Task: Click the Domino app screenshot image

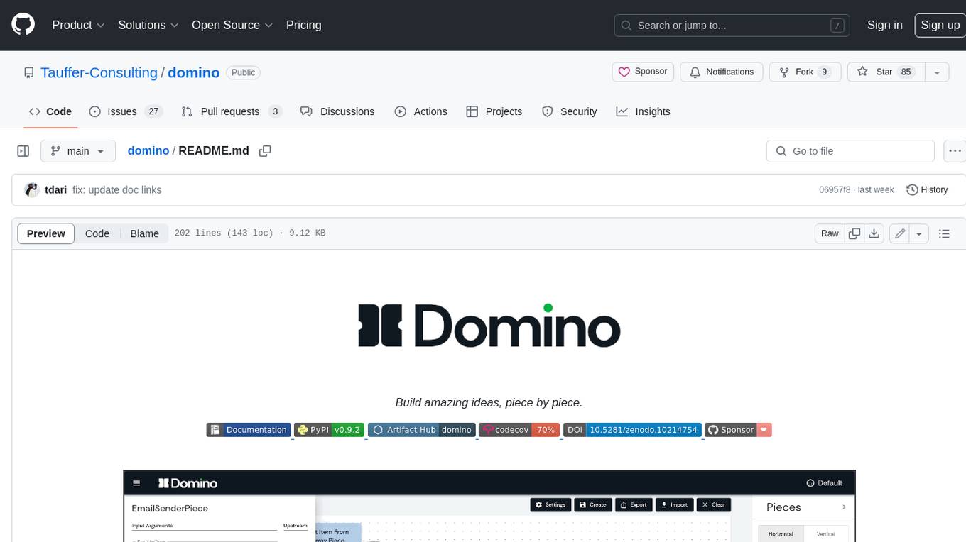Action: [489, 506]
